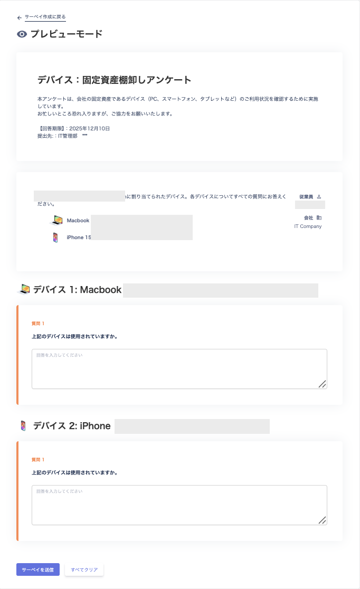Grab the resize handle of the Macbook answer box
Image resolution: width=360 pixels, height=589 pixels.
322,384
